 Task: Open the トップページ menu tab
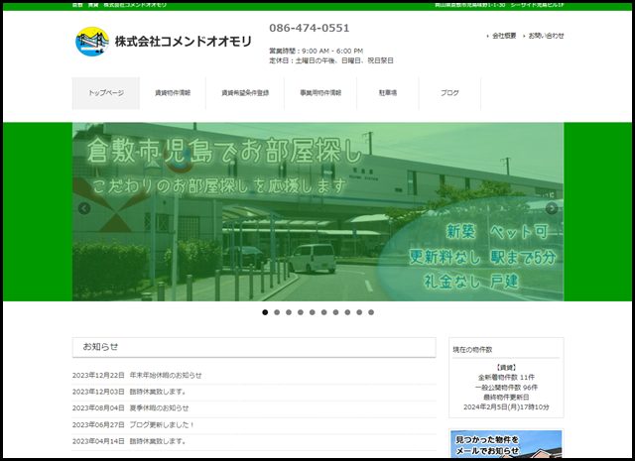coord(106,93)
